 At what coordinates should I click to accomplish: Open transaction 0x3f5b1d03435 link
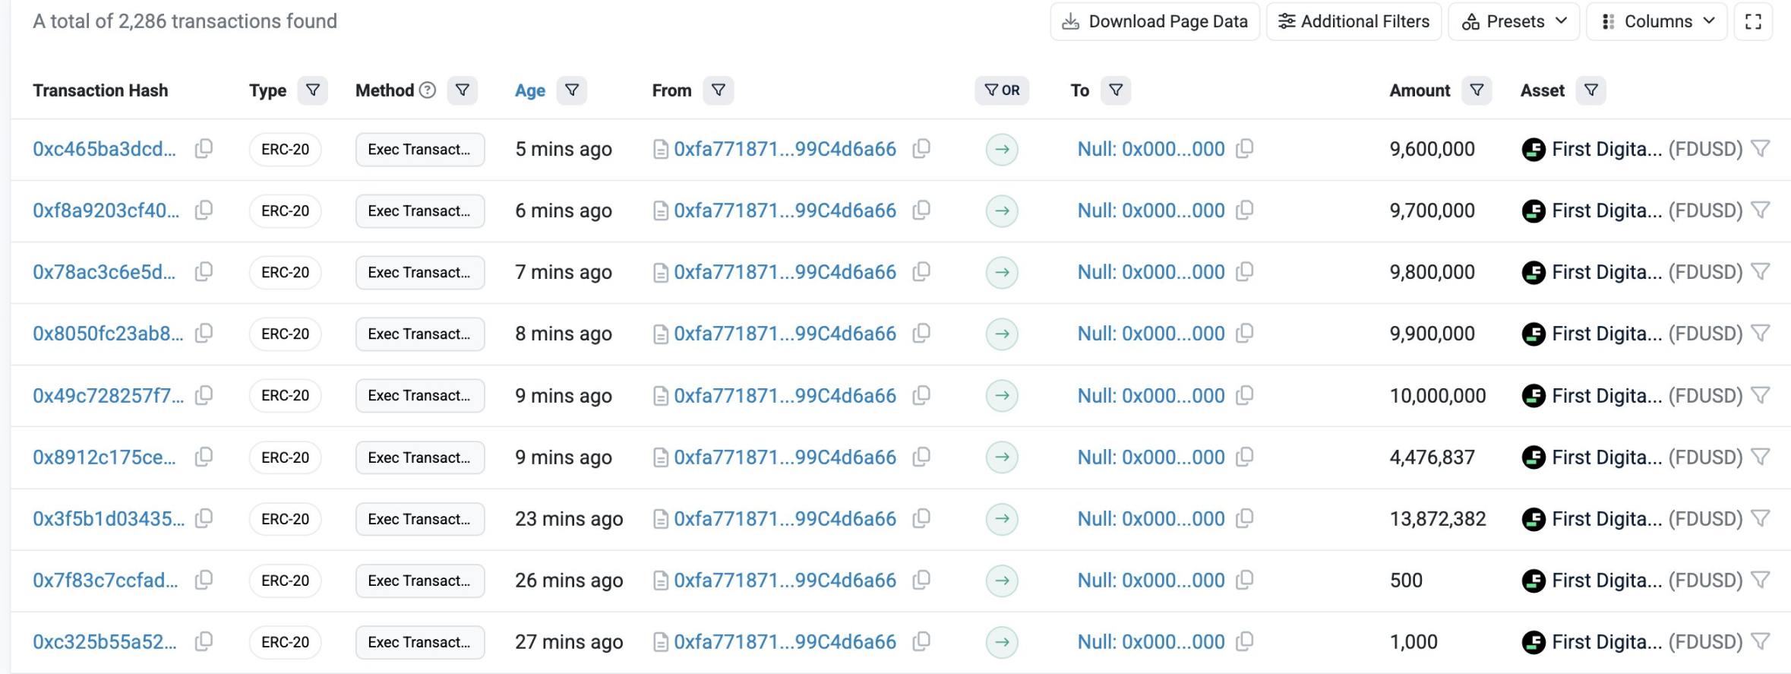(108, 519)
